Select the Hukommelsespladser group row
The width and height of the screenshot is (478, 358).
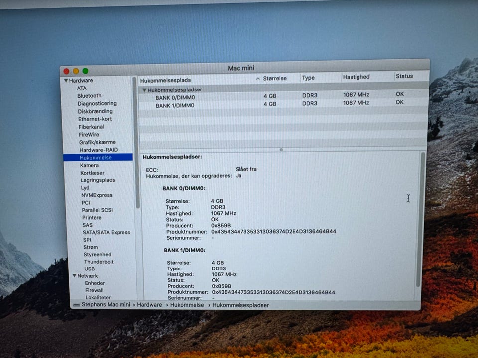[283, 89]
